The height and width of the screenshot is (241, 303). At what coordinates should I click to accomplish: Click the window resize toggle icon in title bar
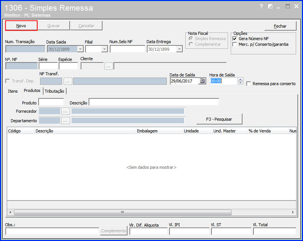click(x=270, y=6)
